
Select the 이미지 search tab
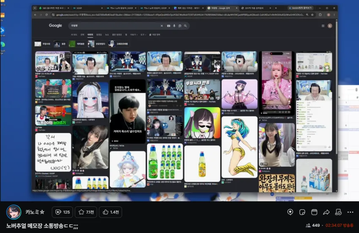coord(90,35)
